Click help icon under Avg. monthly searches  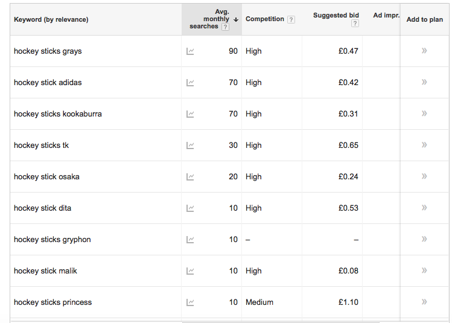225,27
